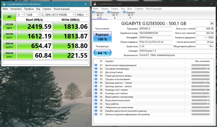Click status circle for attribute 02

click(x=96, y=69)
